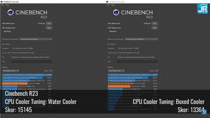
Task: Click ranking scrollbar grip in left window
Action: point(55,78)
